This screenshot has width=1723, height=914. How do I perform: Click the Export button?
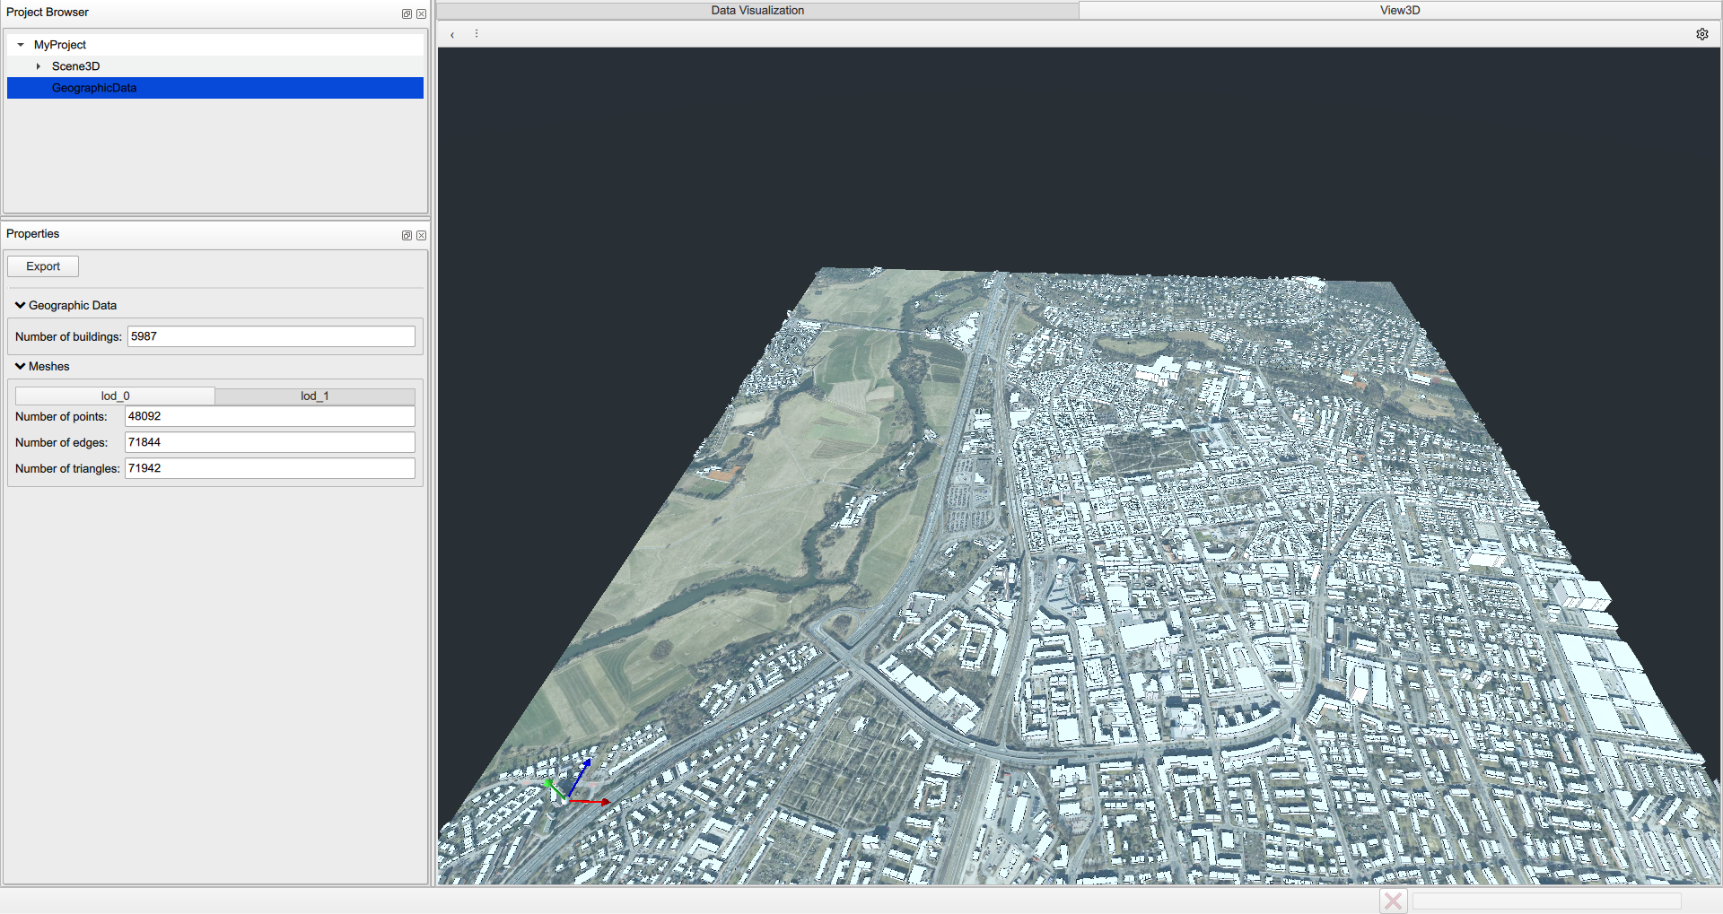(43, 266)
